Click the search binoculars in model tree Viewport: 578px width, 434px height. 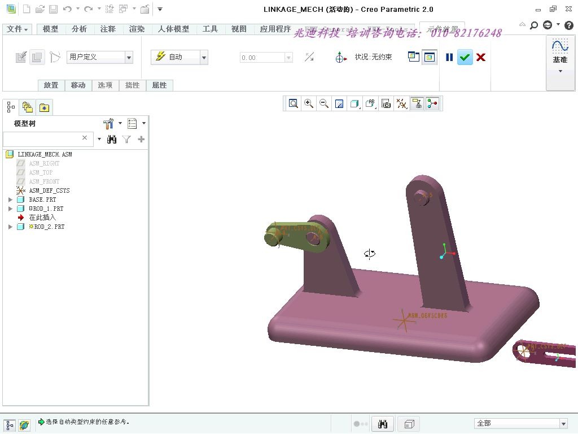point(112,139)
